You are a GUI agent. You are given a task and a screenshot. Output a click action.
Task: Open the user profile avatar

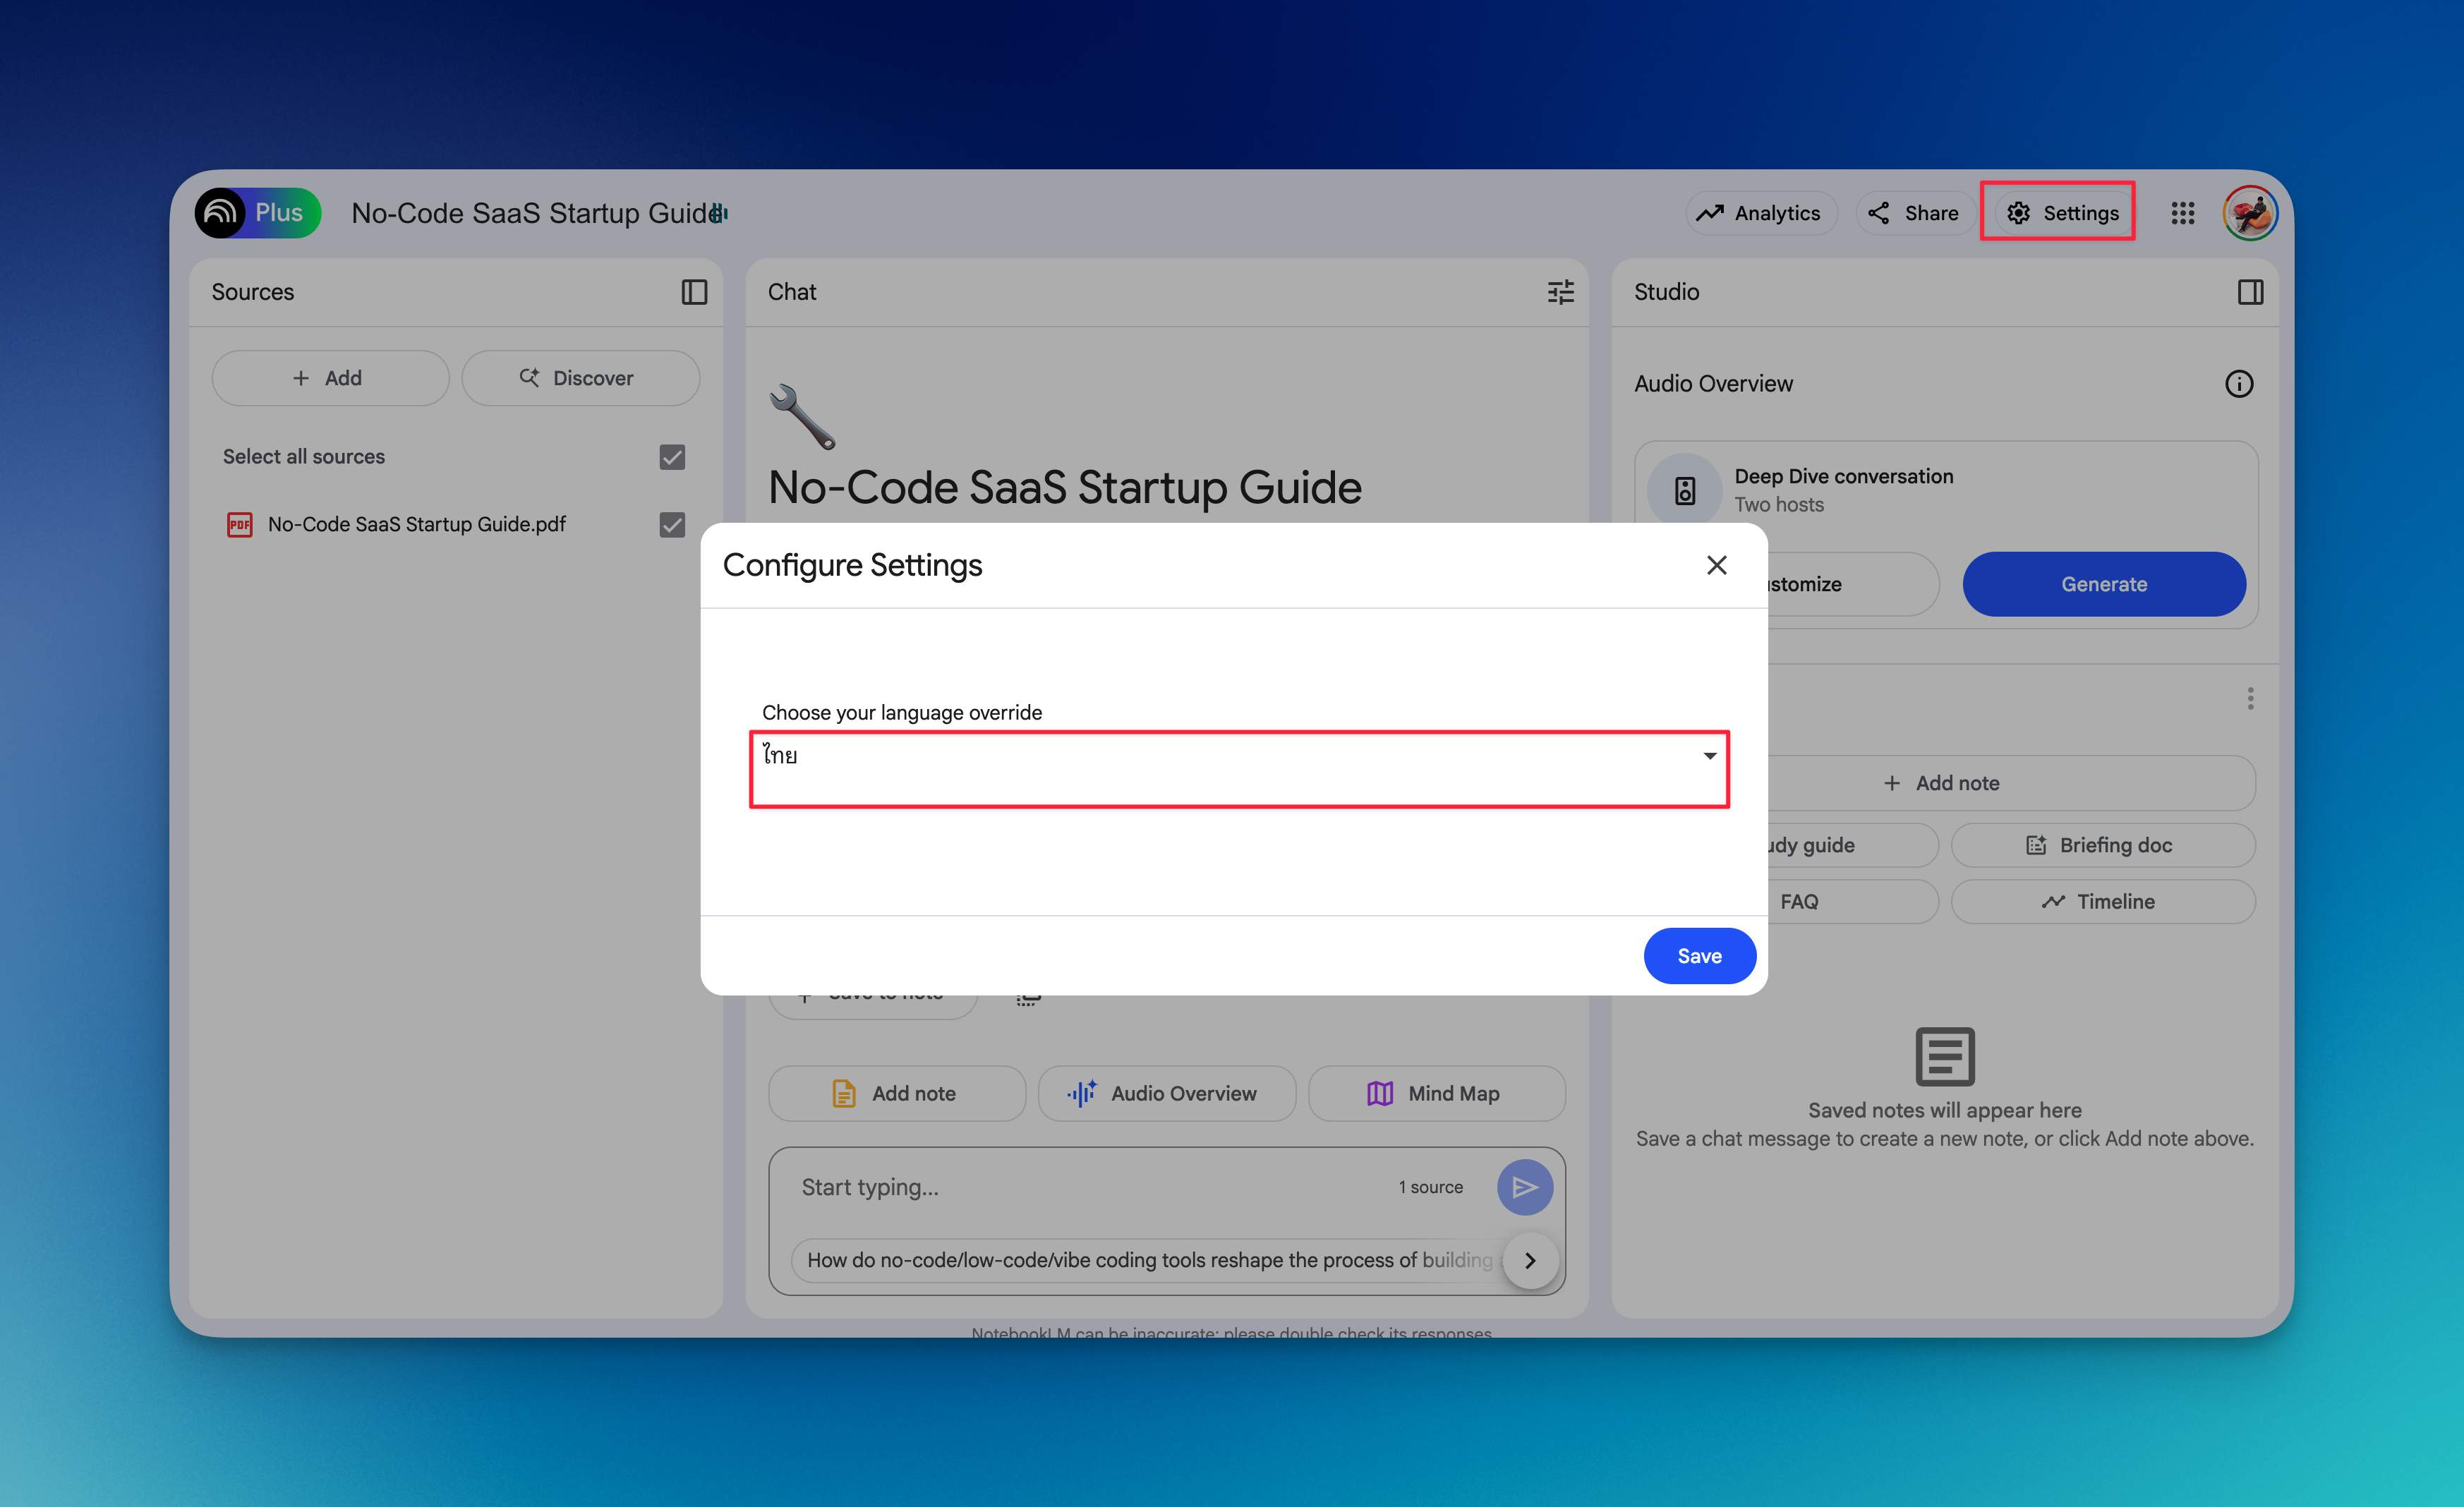2250,213
